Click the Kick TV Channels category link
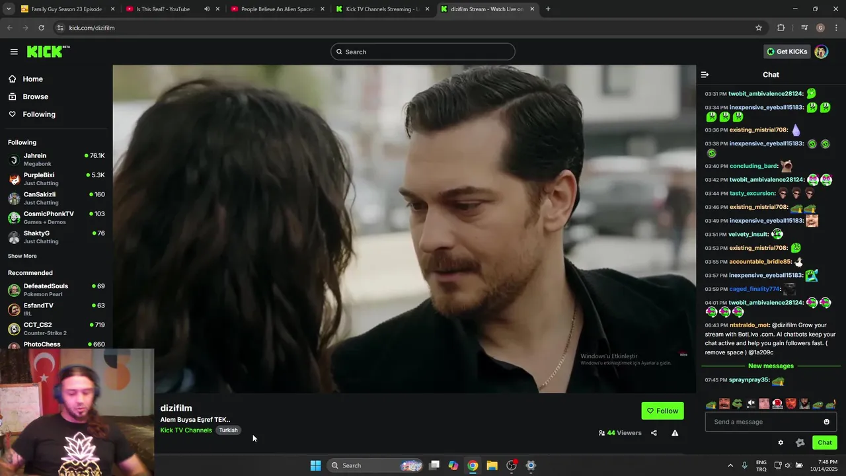 point(186,430)
